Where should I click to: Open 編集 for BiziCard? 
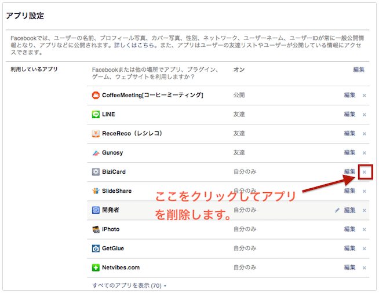coord(350,172)
